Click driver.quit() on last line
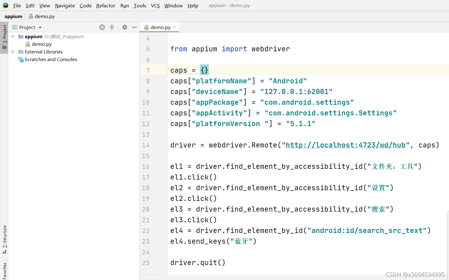This screenshot has width=449, height=280. pos(198,263)
